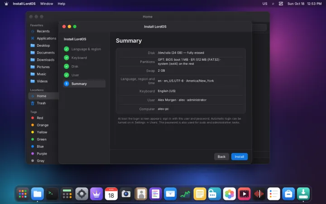Open the voice recorder waveform dock icon

[259, 194]
